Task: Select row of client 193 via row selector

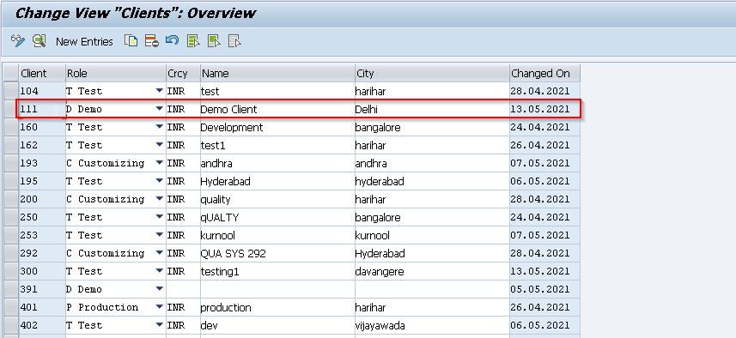Action: click(11, 163)
